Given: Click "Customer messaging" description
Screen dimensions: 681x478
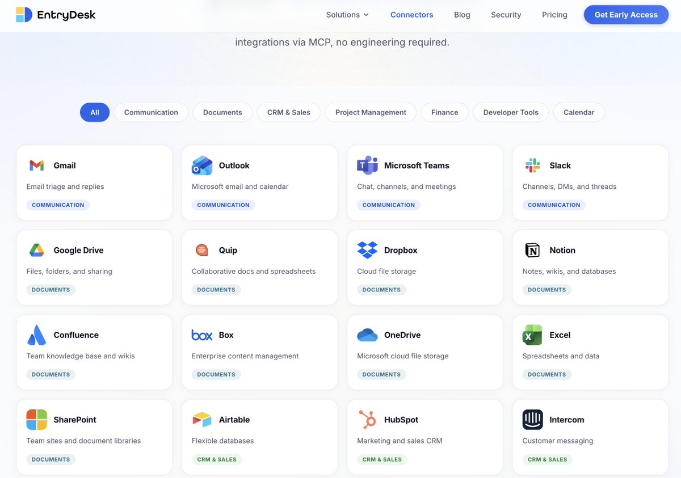Looking at the screenshot, I should [x=558, y=441].
